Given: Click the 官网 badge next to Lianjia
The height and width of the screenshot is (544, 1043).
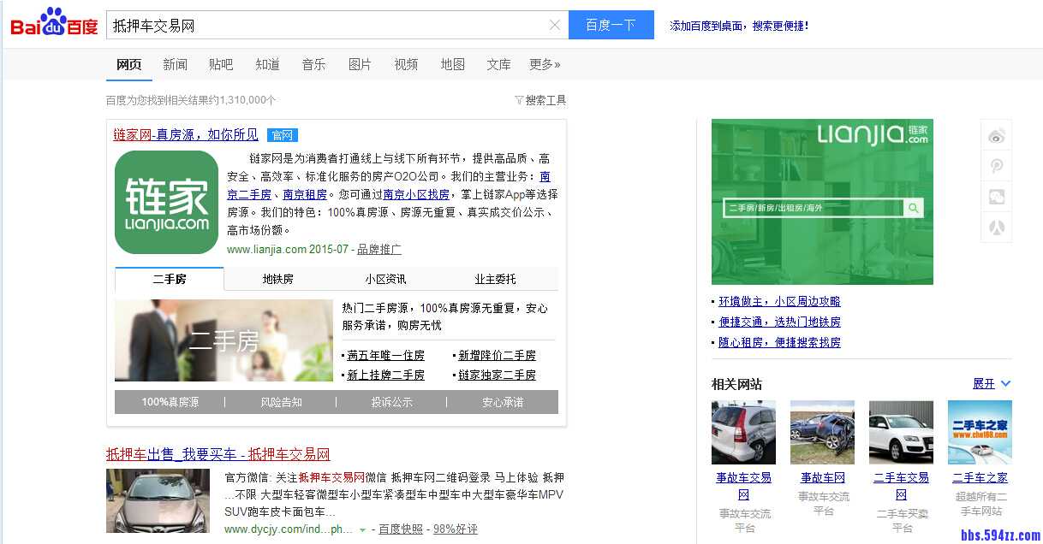Looking at the screenshot, I should pyautogui.click(x=283, y=135).
